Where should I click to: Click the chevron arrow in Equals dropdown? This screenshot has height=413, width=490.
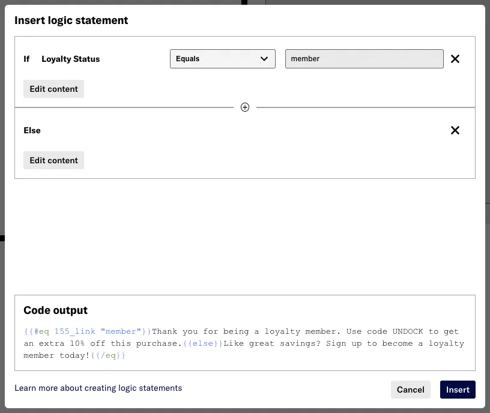[264, 59]
